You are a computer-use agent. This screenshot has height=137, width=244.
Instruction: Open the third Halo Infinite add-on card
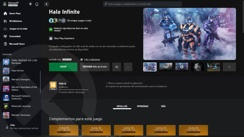coord(128,130)
